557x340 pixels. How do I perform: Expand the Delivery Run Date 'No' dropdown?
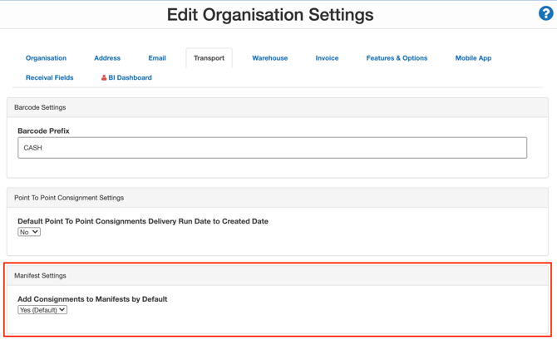29,232
